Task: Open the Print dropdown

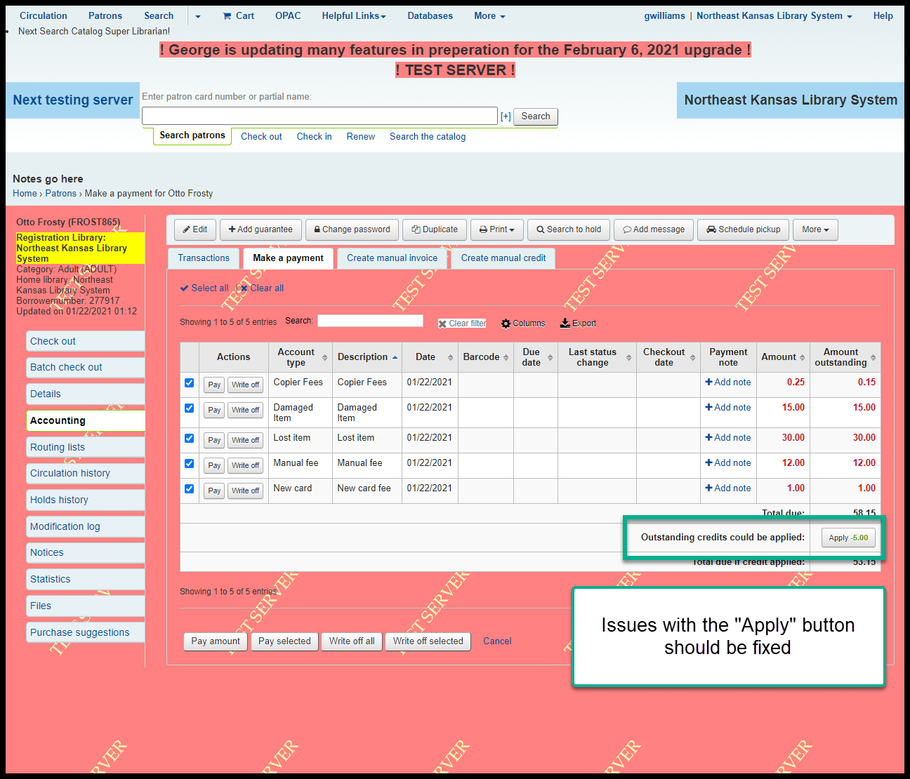Action: 497,229
